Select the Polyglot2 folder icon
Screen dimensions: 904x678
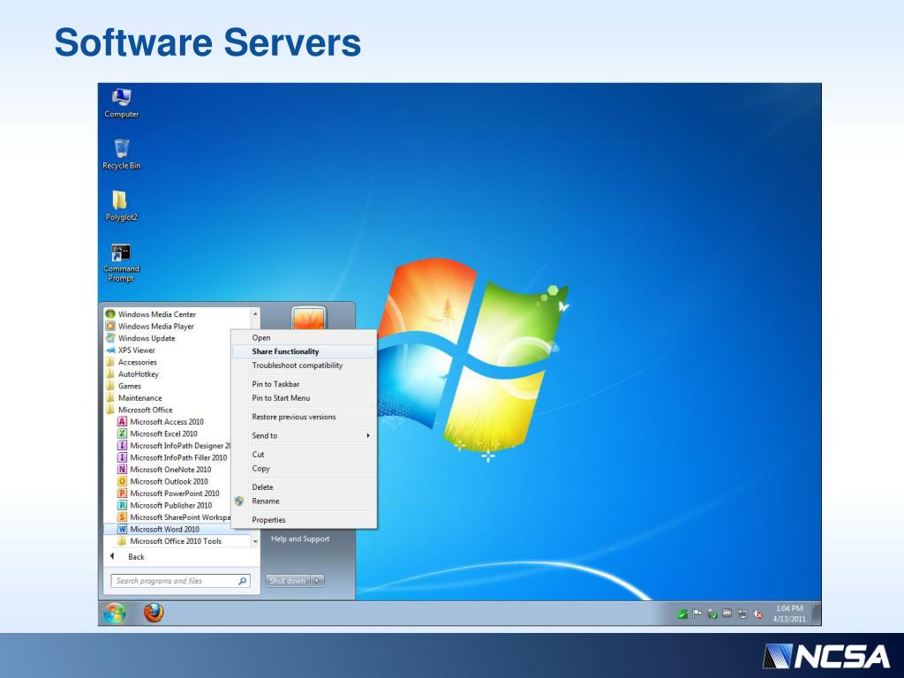(x=121, y=206)
